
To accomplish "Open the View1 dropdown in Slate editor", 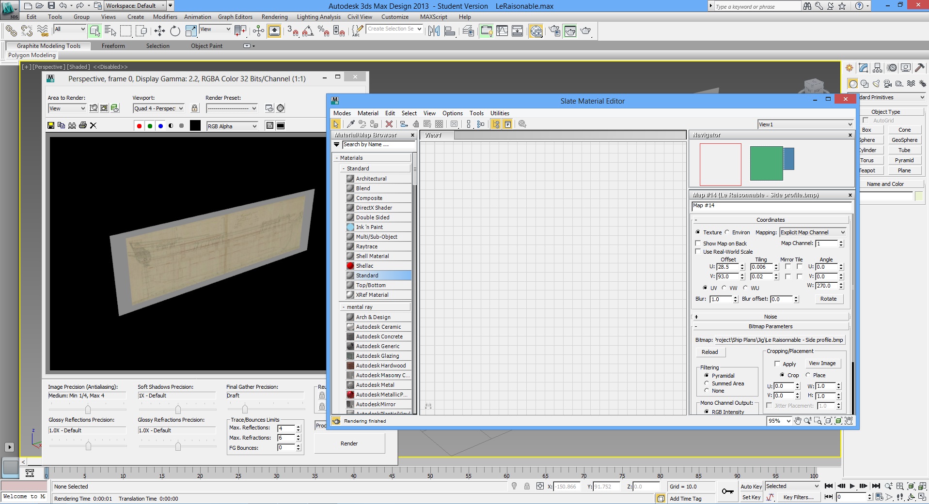I will pos(805,124).
